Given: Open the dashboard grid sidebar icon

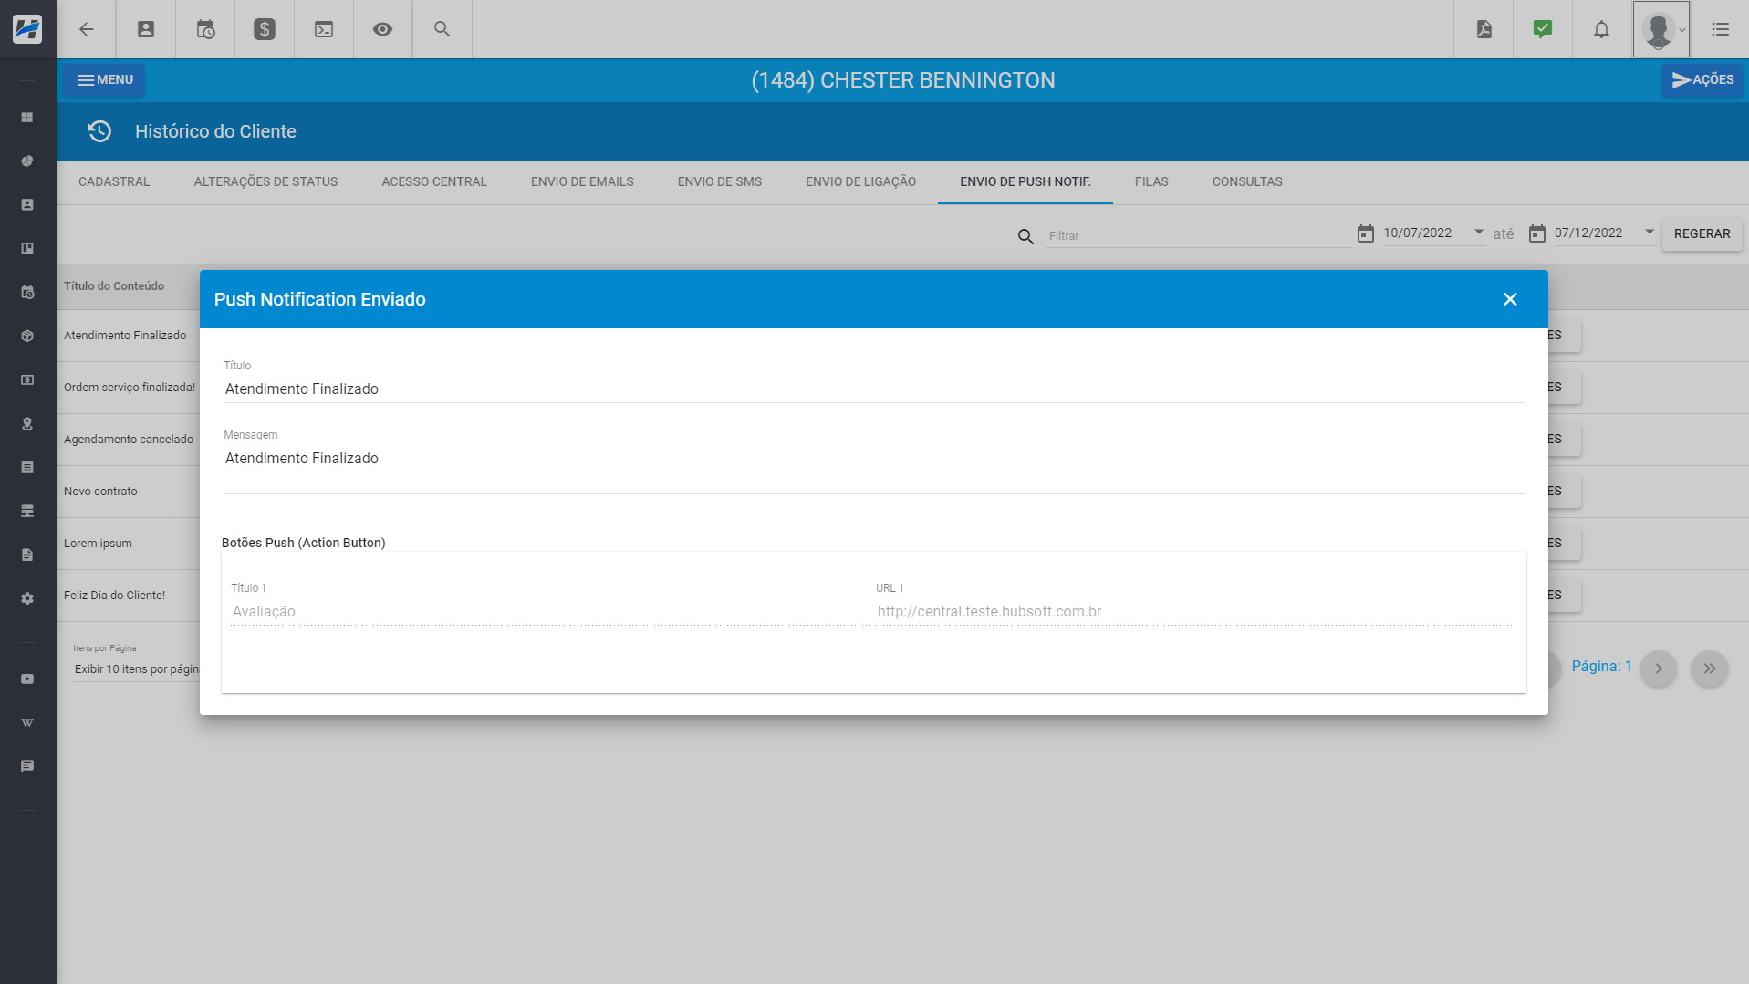Looking at the screenshot, I should (27, 118).
